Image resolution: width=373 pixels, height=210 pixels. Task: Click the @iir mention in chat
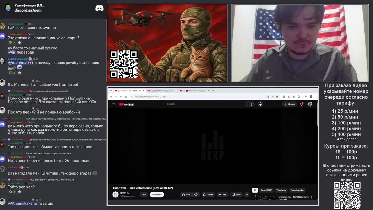click(12, 52)
